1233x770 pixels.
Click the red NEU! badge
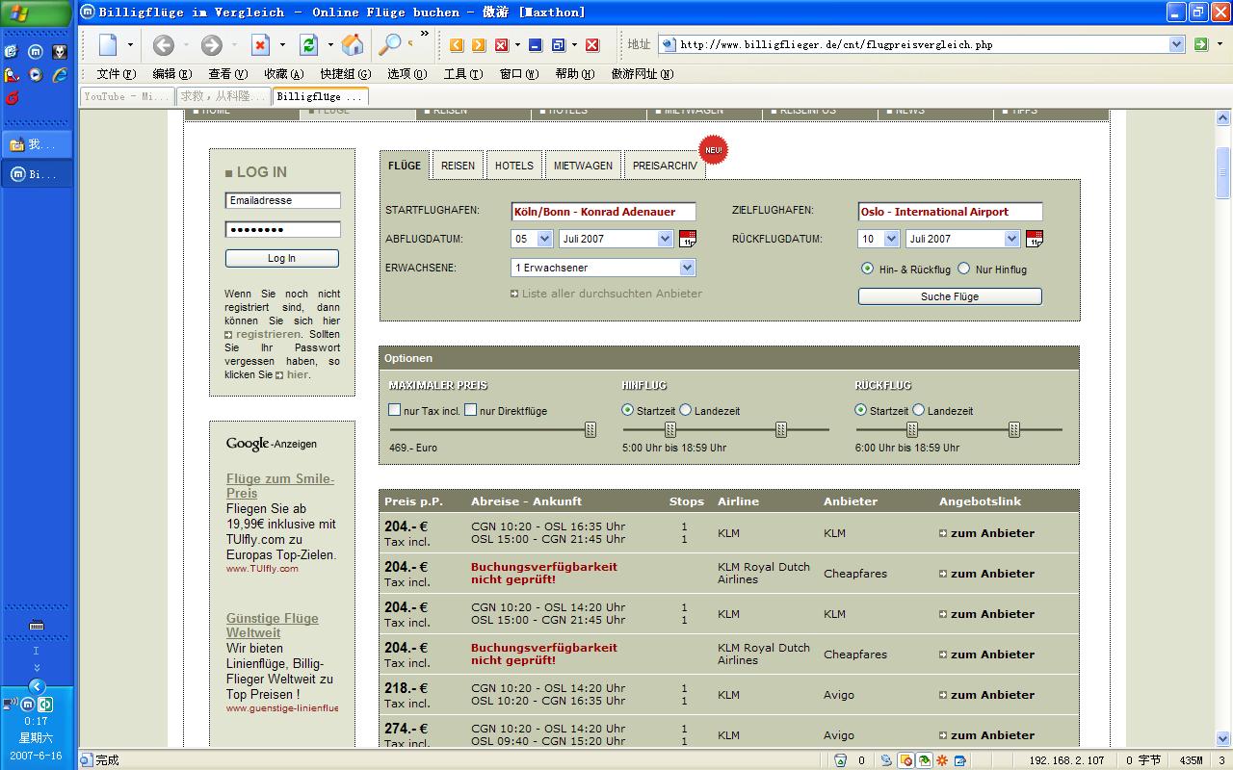714,150
